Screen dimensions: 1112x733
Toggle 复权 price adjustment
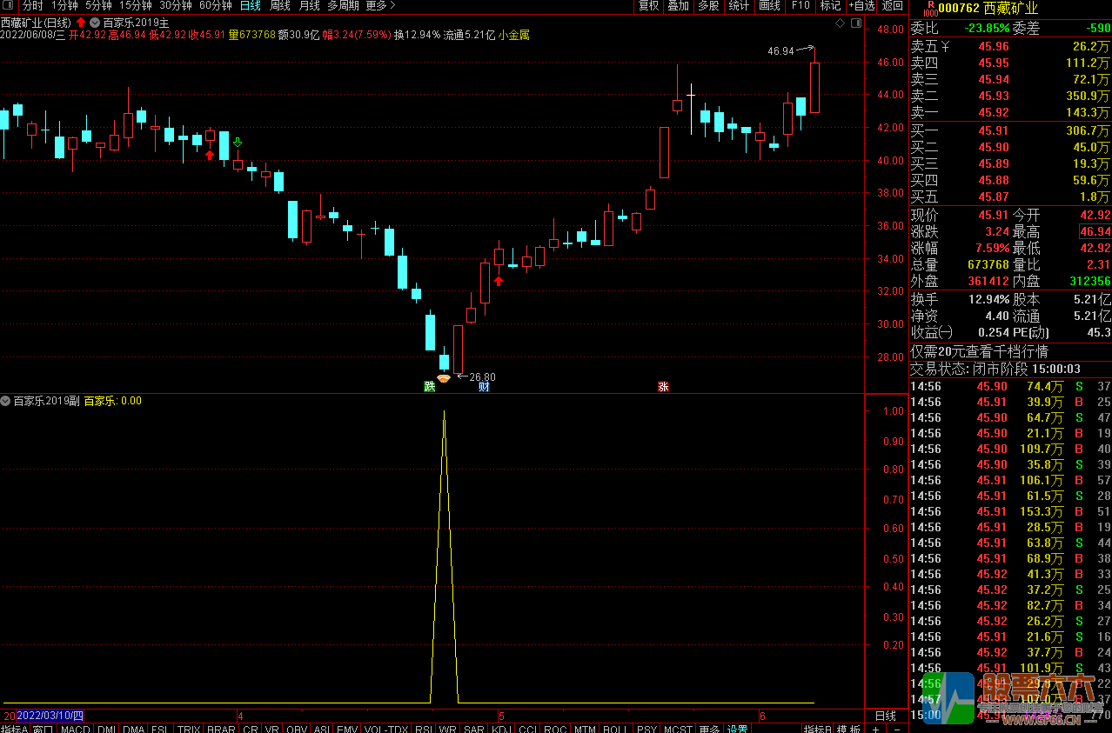click(x=649, y=5)
